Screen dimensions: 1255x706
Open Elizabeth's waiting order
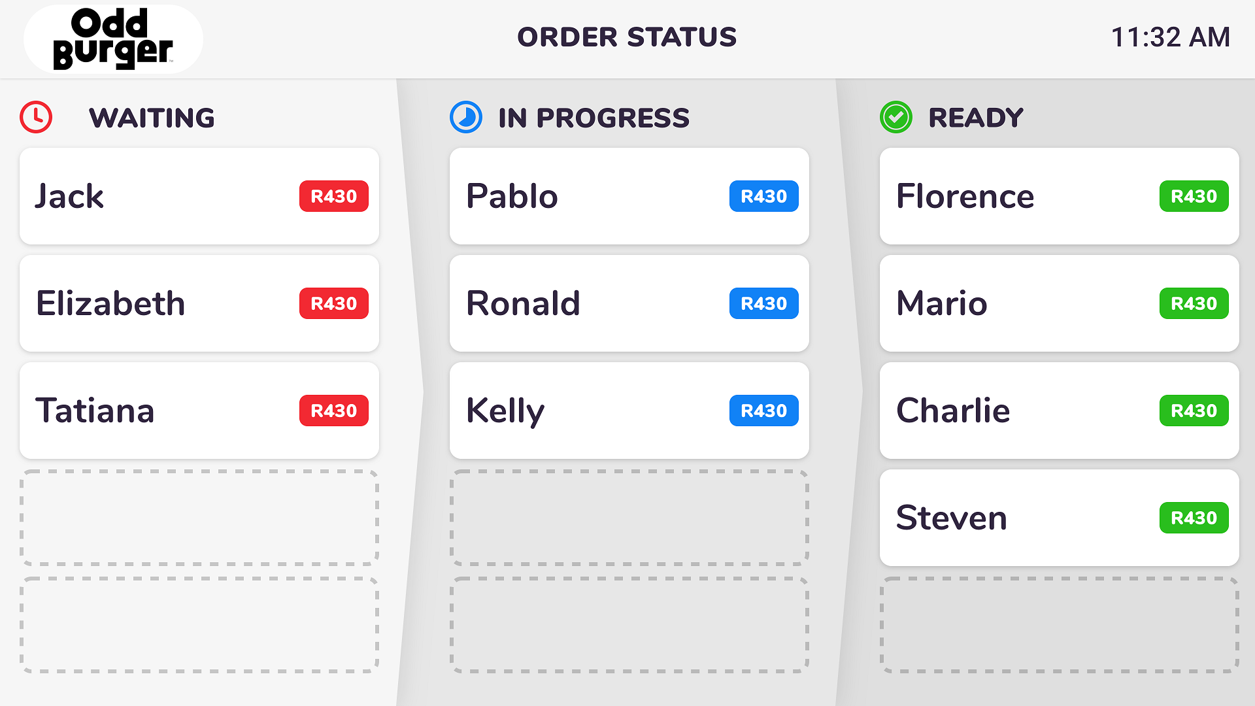[x=199, y=303]
